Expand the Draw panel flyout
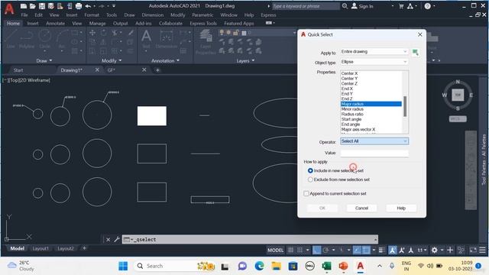 tap(44, 61)
